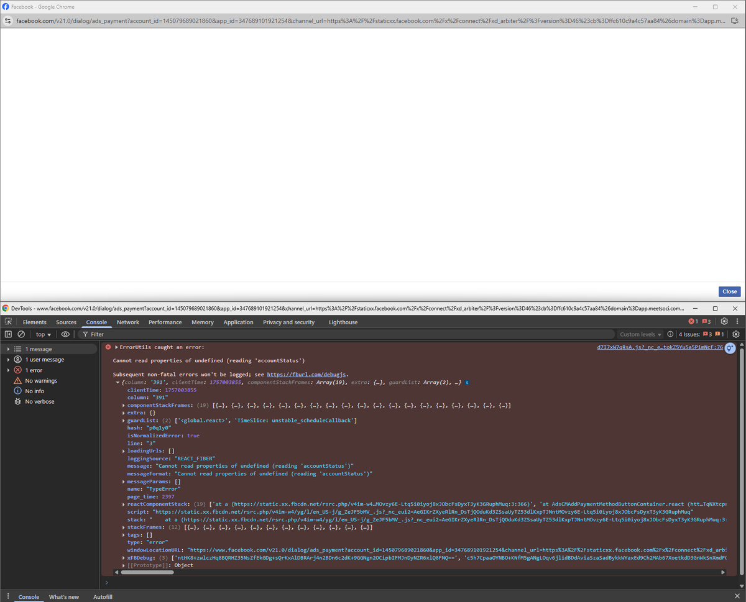The height and width of the screenshot is (602, 746).
Task: Expand the 'extra' object property
Action: [x=124, y=413]
